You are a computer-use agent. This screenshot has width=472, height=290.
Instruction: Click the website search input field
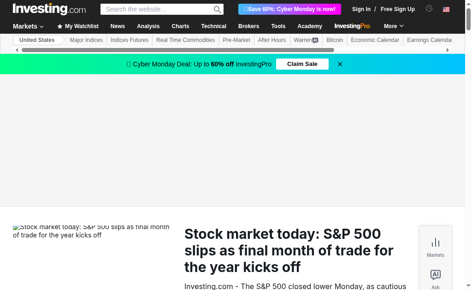157,9
